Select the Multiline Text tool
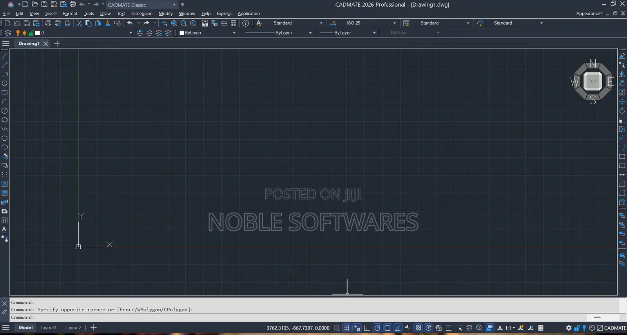627x335 pixels. (x=5, y=230)
